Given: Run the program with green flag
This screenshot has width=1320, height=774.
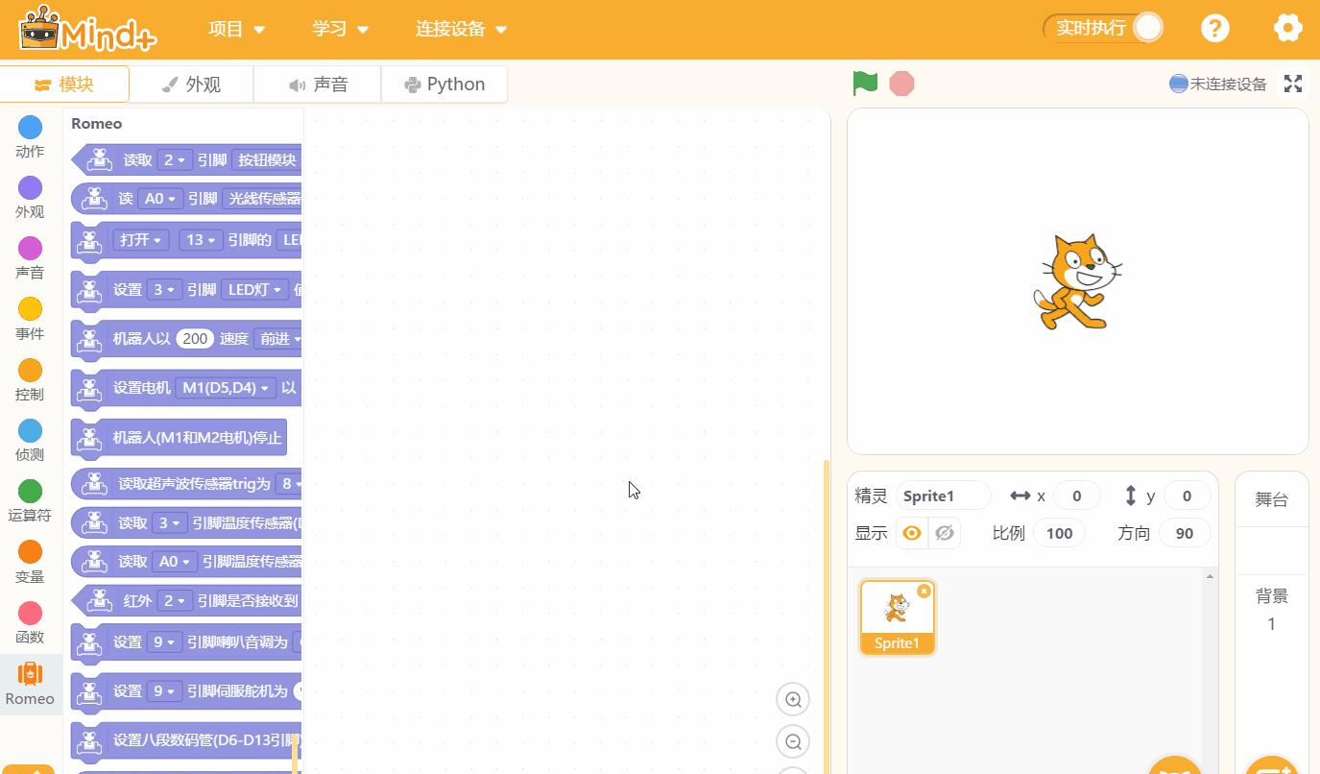Looking at the screenshot, I should (x=865, y=84).
